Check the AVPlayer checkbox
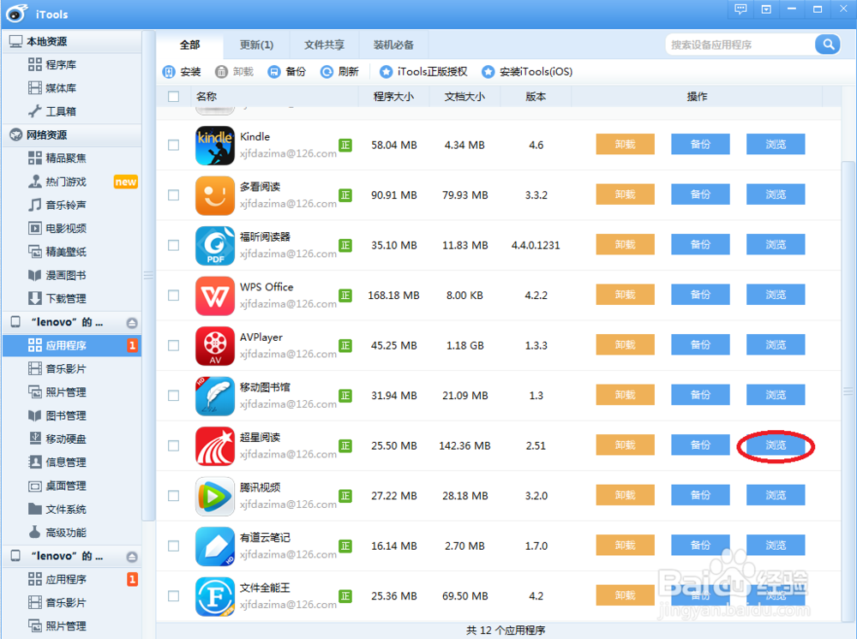The height and width of the screenshot is (639, 857). tap(174, 346)
